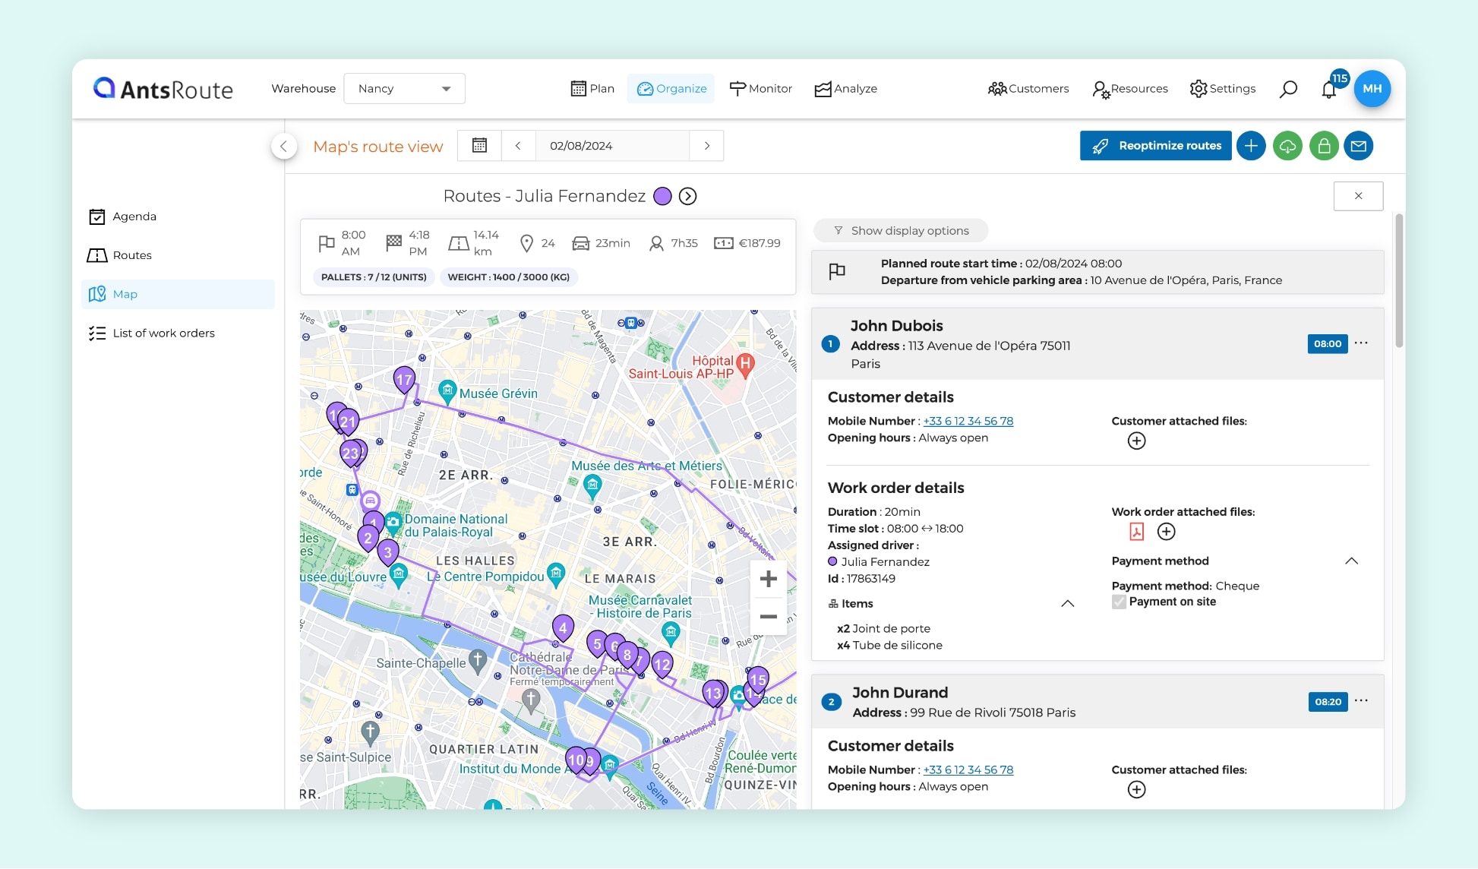Click the green lock routes icon

click(x=1323, y=146)
